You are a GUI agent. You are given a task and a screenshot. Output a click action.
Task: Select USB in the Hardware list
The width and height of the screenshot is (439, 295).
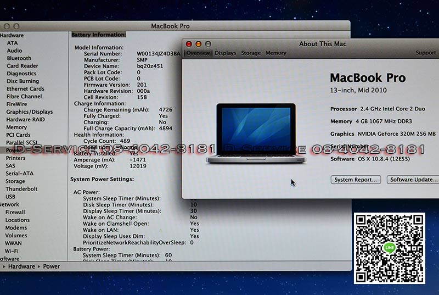(x=10, y=197)
